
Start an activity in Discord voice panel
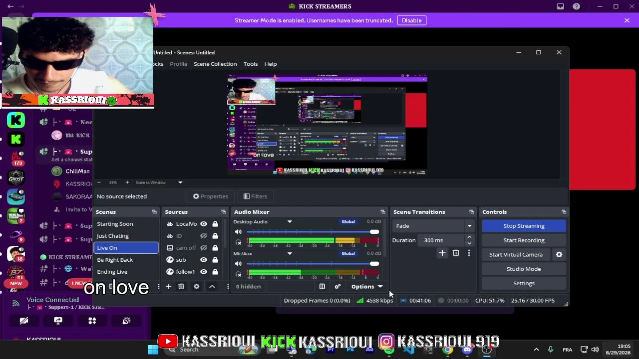click(92, 321)
